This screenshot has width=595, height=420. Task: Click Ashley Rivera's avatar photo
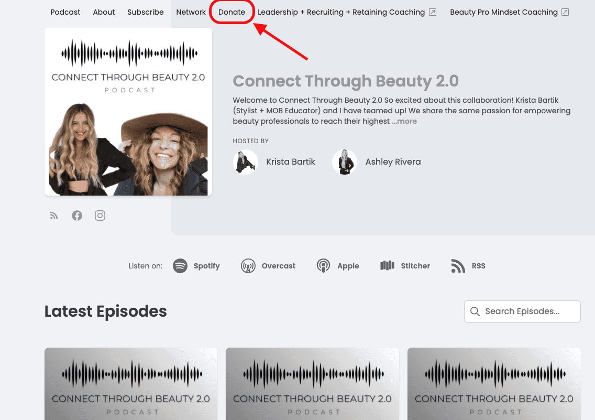tap(345, 162)
